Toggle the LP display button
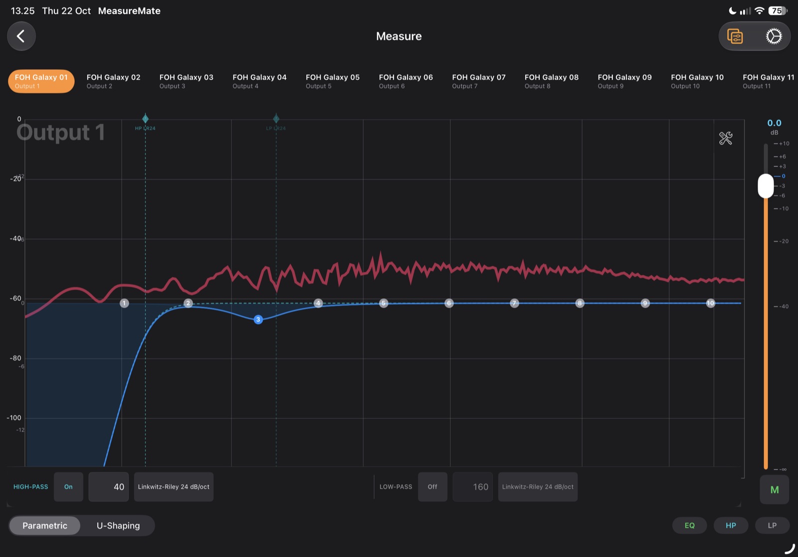This screenshot has height=557, width=798. pos(772,526)
